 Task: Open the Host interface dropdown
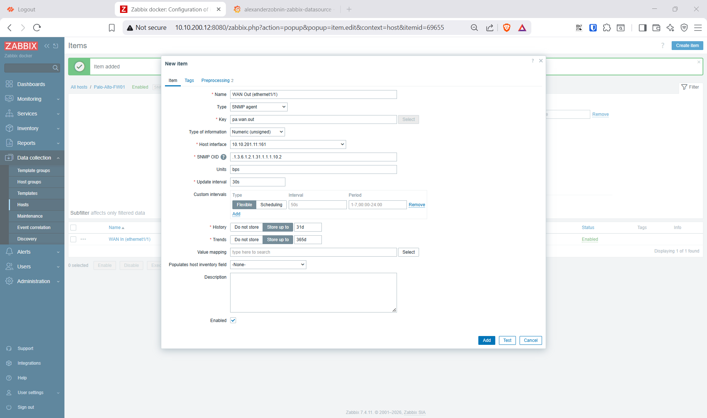click(x=288, y=144)
